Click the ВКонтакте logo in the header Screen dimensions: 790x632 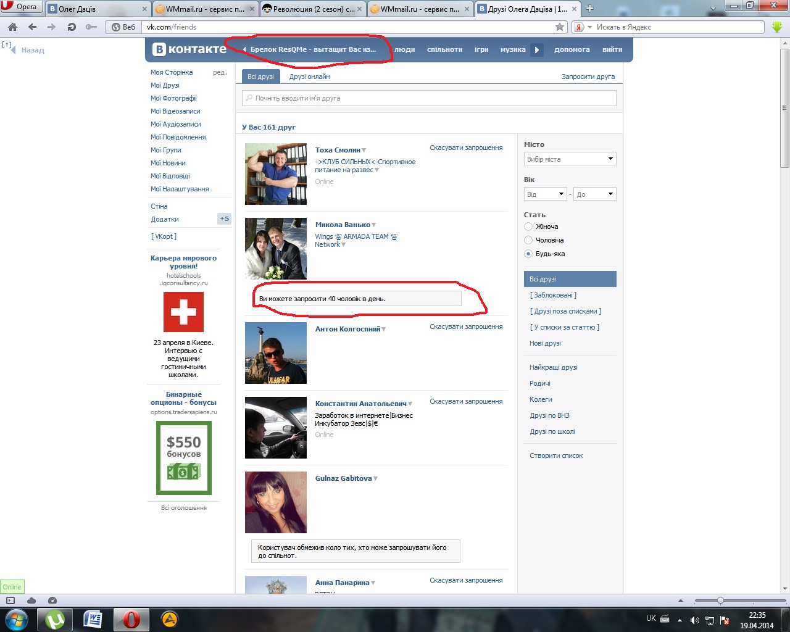189,49
